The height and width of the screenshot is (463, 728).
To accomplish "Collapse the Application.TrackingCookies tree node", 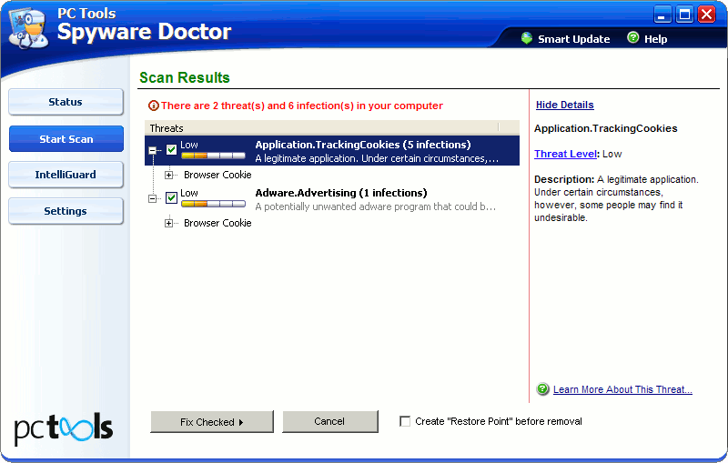I will (x=152, y=150).
